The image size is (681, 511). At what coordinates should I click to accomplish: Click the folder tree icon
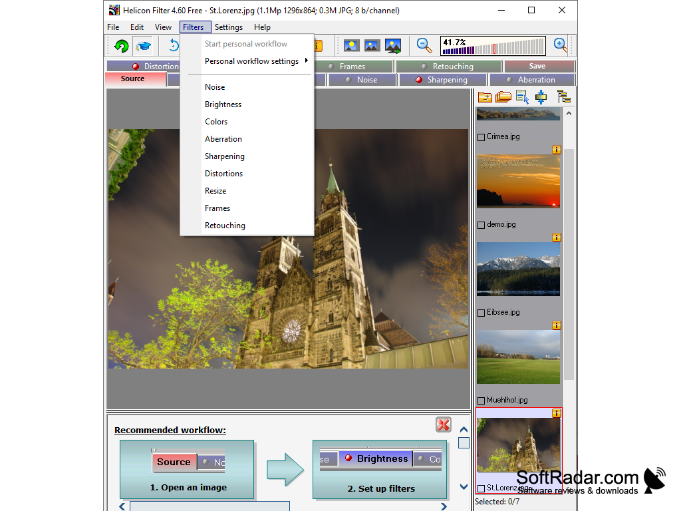[564, 96]
